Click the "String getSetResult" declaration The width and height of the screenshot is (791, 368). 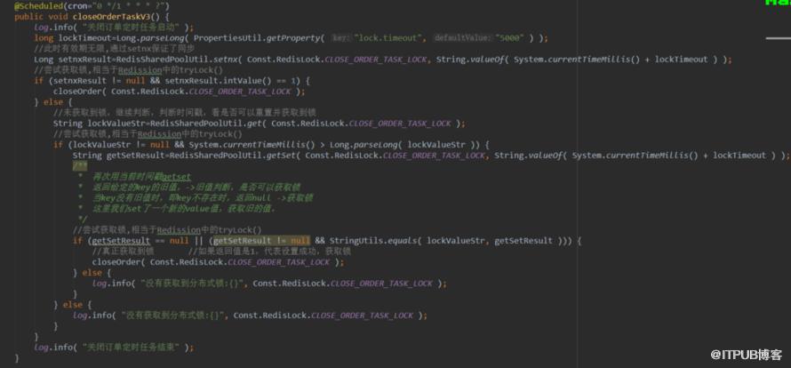pos(120,156)
